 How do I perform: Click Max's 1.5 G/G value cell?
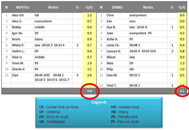[182, 63]
